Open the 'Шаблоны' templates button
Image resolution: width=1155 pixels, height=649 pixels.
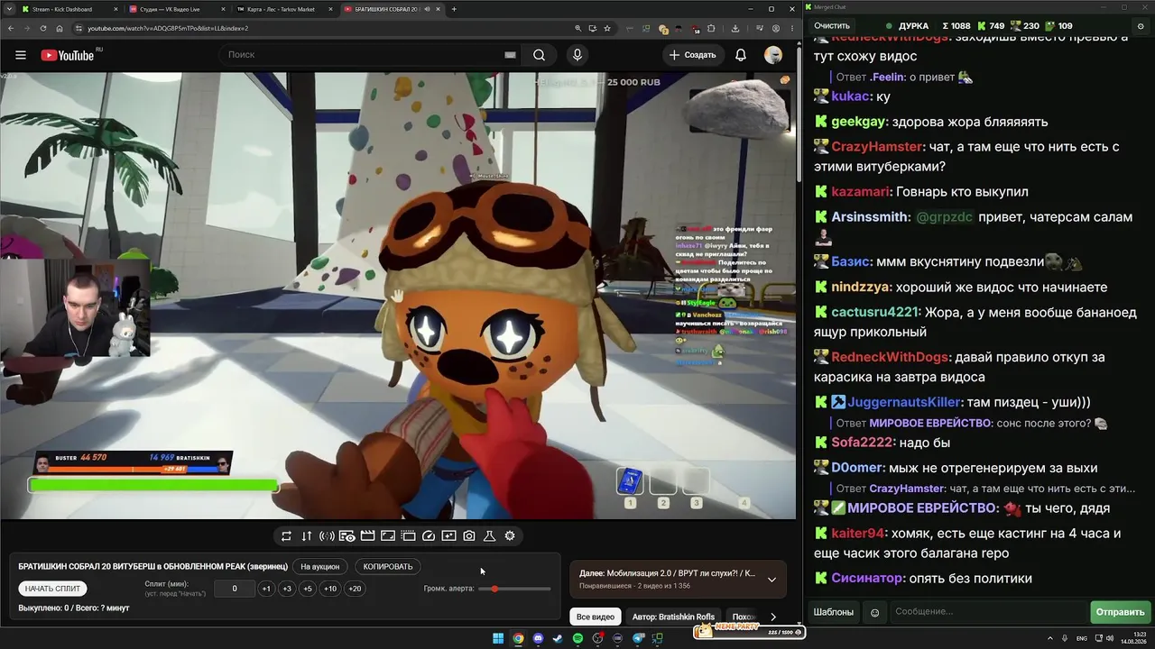834,612
